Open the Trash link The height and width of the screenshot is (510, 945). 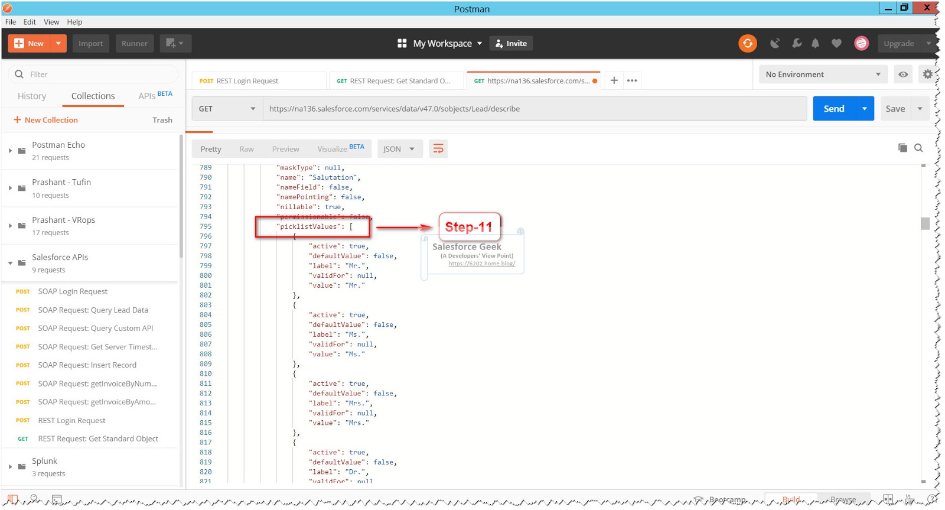[162, 120]
